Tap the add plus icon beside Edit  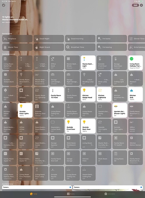click(141, 5)
